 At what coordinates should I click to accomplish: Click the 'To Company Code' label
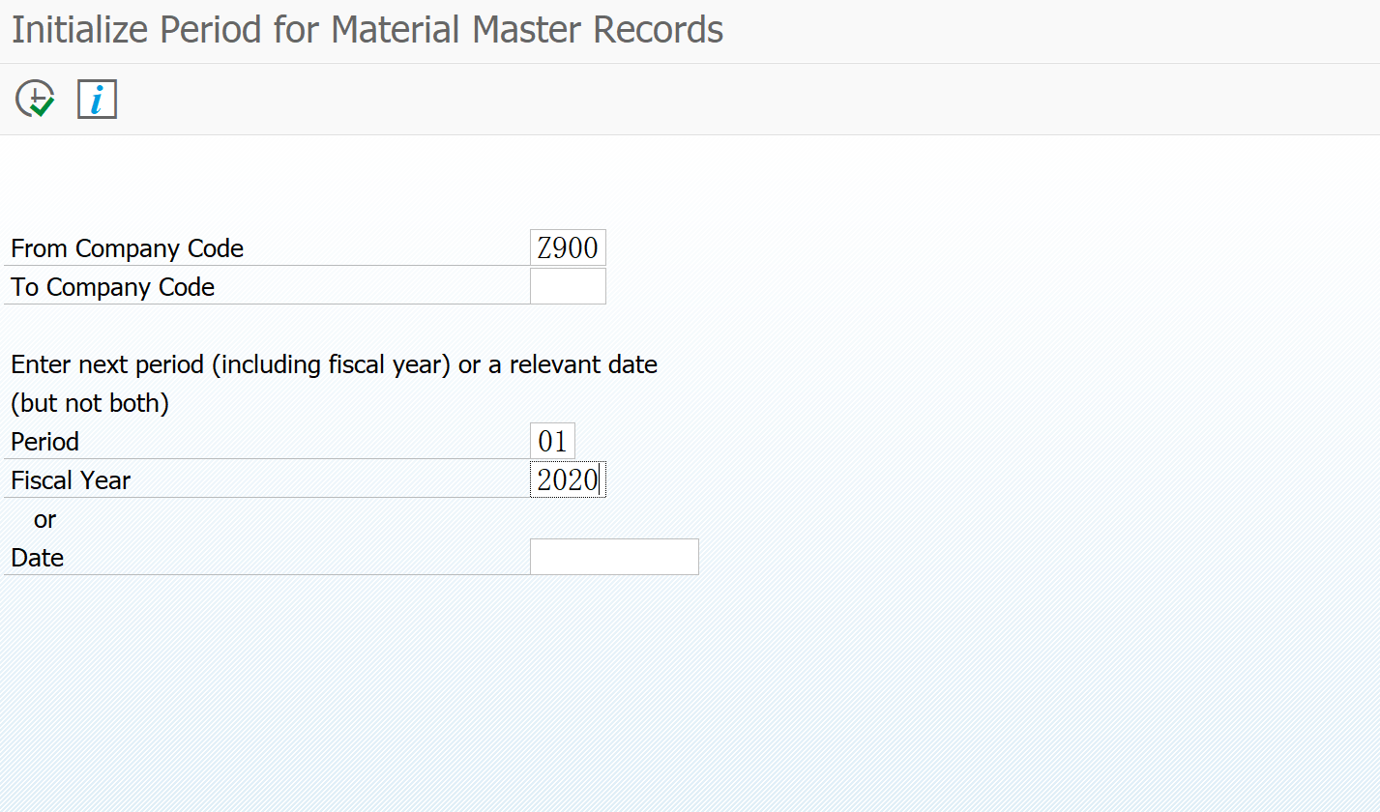111,287
